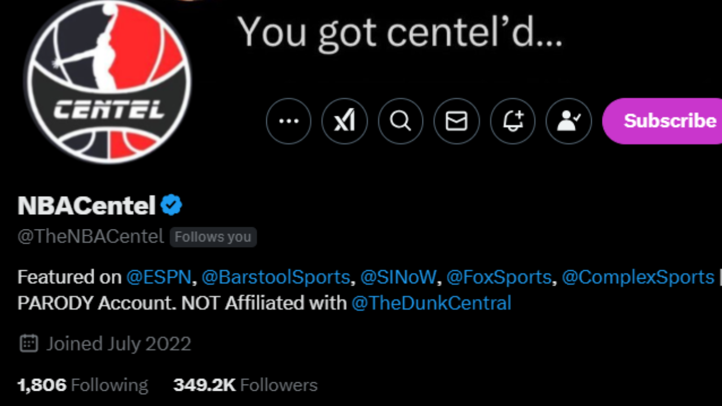View the 349.2K Followers list
The width and height of the screenshot is (722, 406).
click(x=245, y=385)
